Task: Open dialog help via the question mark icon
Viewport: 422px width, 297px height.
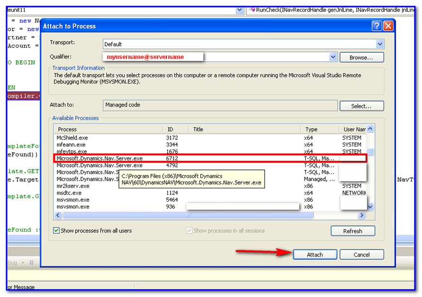Action: [x=376, y=26]
